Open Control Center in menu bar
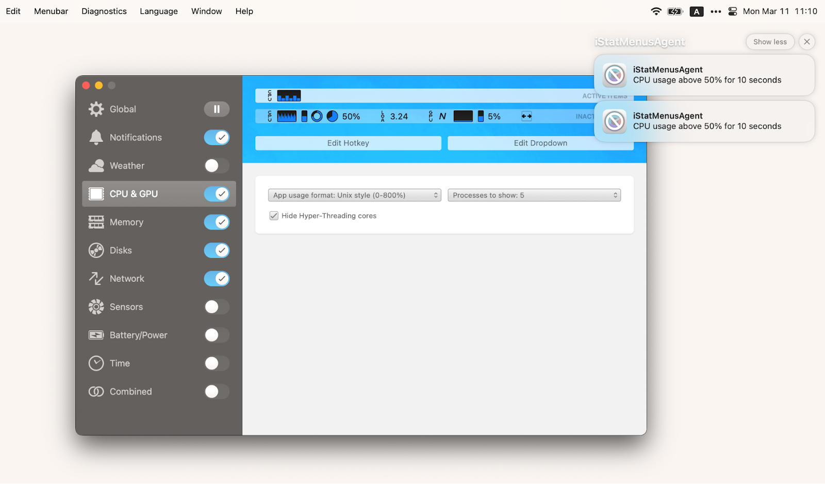 (733, 11)
